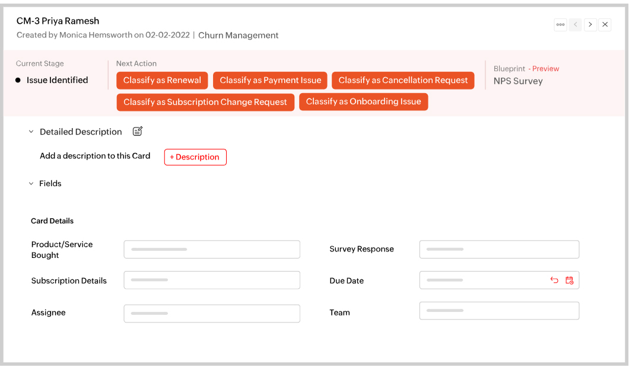The height and width of the screenshot is (367, 629).
Task: Click Classify as Renewal
Action: point(162,80)
